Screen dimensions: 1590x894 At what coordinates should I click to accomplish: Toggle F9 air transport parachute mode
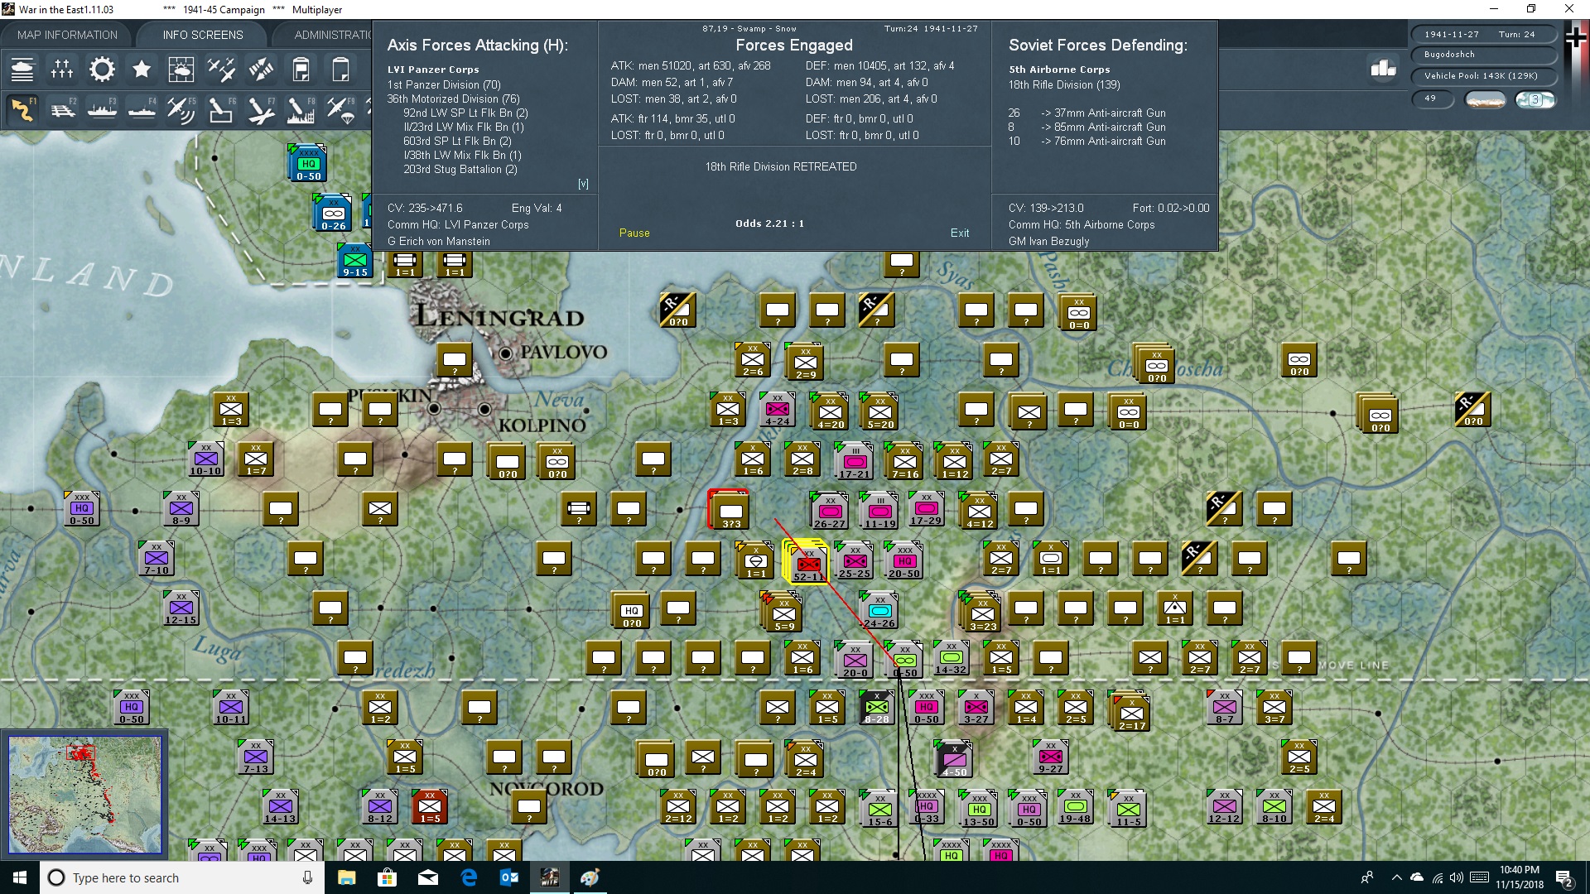[x=340, y=109]
